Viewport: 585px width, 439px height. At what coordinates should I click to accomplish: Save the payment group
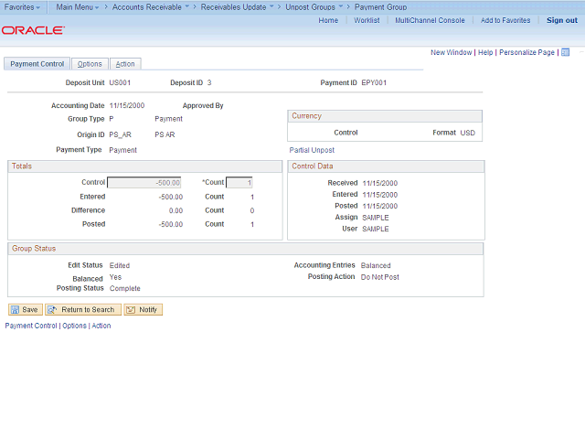tap(25, 309)
